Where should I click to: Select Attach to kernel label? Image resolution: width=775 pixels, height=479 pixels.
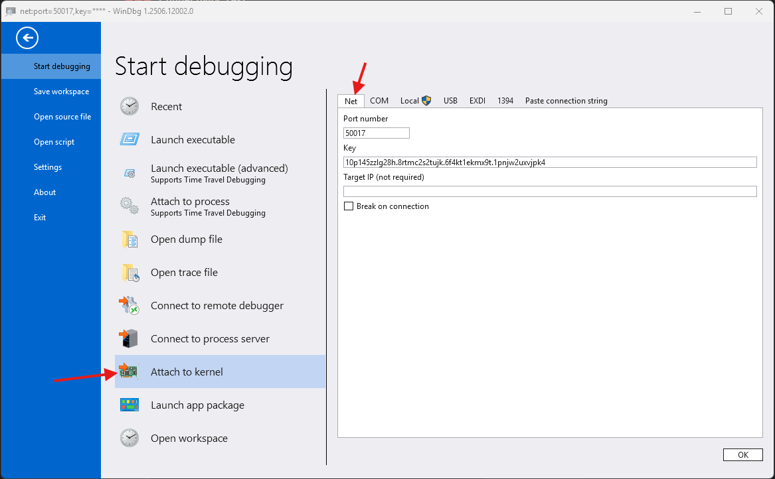(x=187, y=372)
